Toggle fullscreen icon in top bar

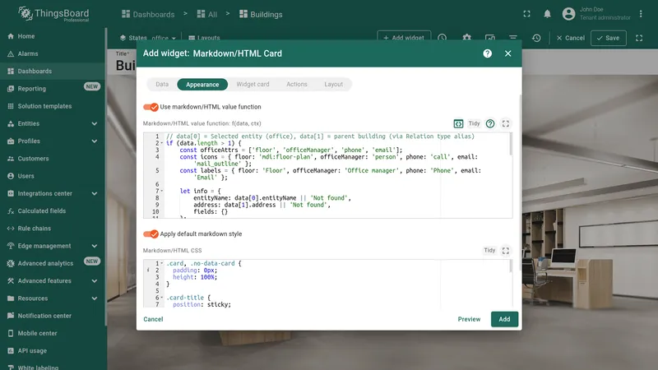[526, 14]
